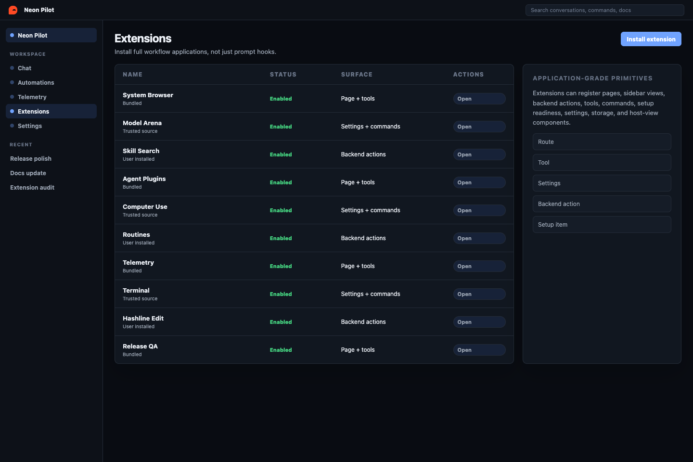Click Enabled status for Skill Search
This screenshot has height=462, width=693.
coord(281,154)
